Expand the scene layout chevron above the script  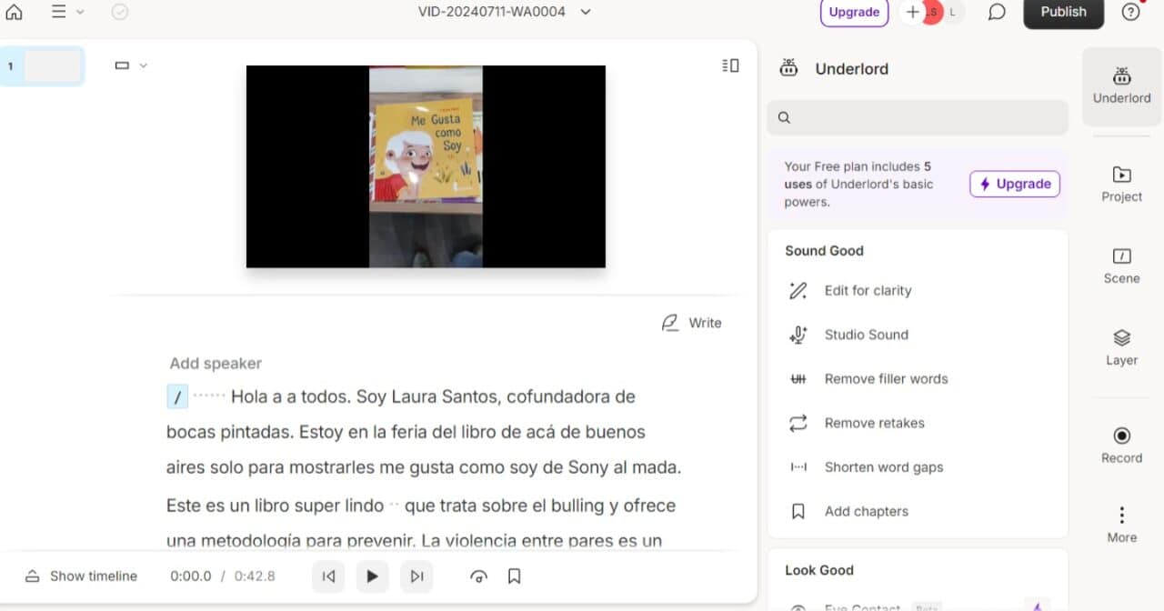(144, 65)
